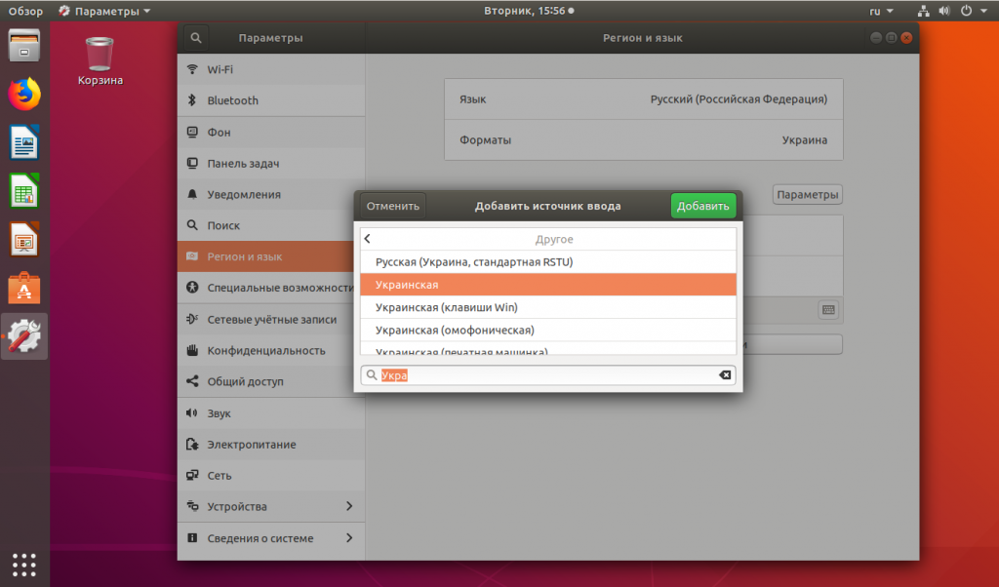Open the Обзор activities overview
Viewport: 999px width, 587px height.
[25, 11]
